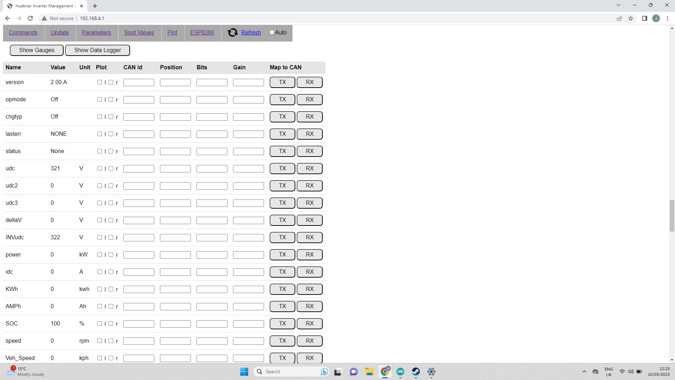The height and width of the screenshot is (380, 675).
Task: Expand the tab search chevron in Chrome
Action: point(618,5)
